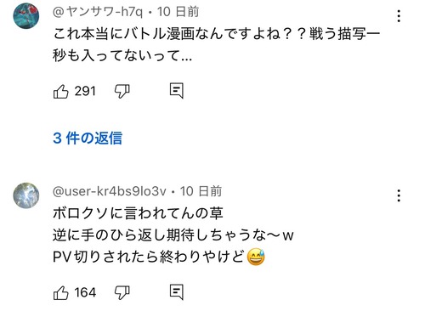The width and height of the screenshot is (425, 311).
Task: Click the 291 like count
Action: pyautogui.click(x=85, y=91)
